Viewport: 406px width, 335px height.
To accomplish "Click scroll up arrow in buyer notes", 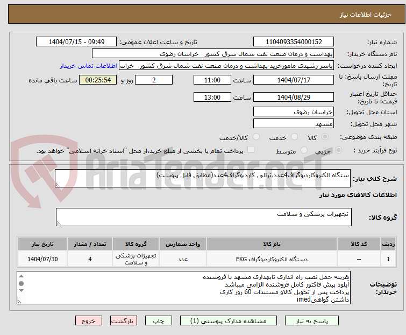I will click(x=21, y=276).
